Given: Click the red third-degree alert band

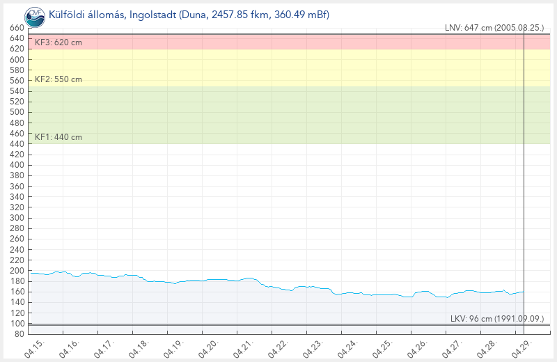Looking at the screenshot, I should click(x=278, y=42).
